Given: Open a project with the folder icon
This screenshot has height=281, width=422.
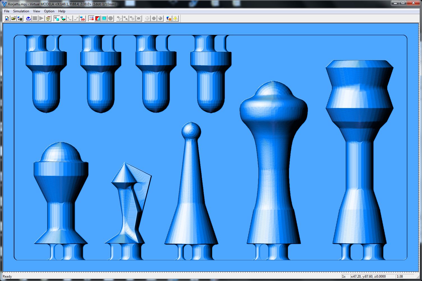Looking at the screenshot, I should point(13,19).
